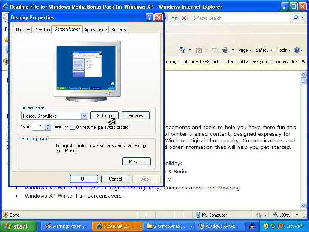309x232 pixels.
Task: Click the green arrow tray icon next to the shield
Action: pyautogui.click(x=273, y=226)
